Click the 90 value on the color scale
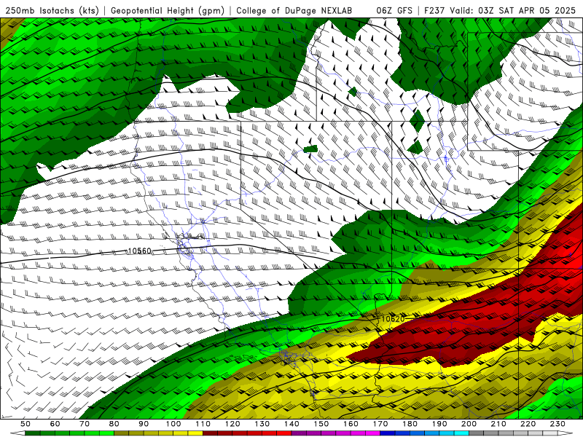 coord(144,424)
